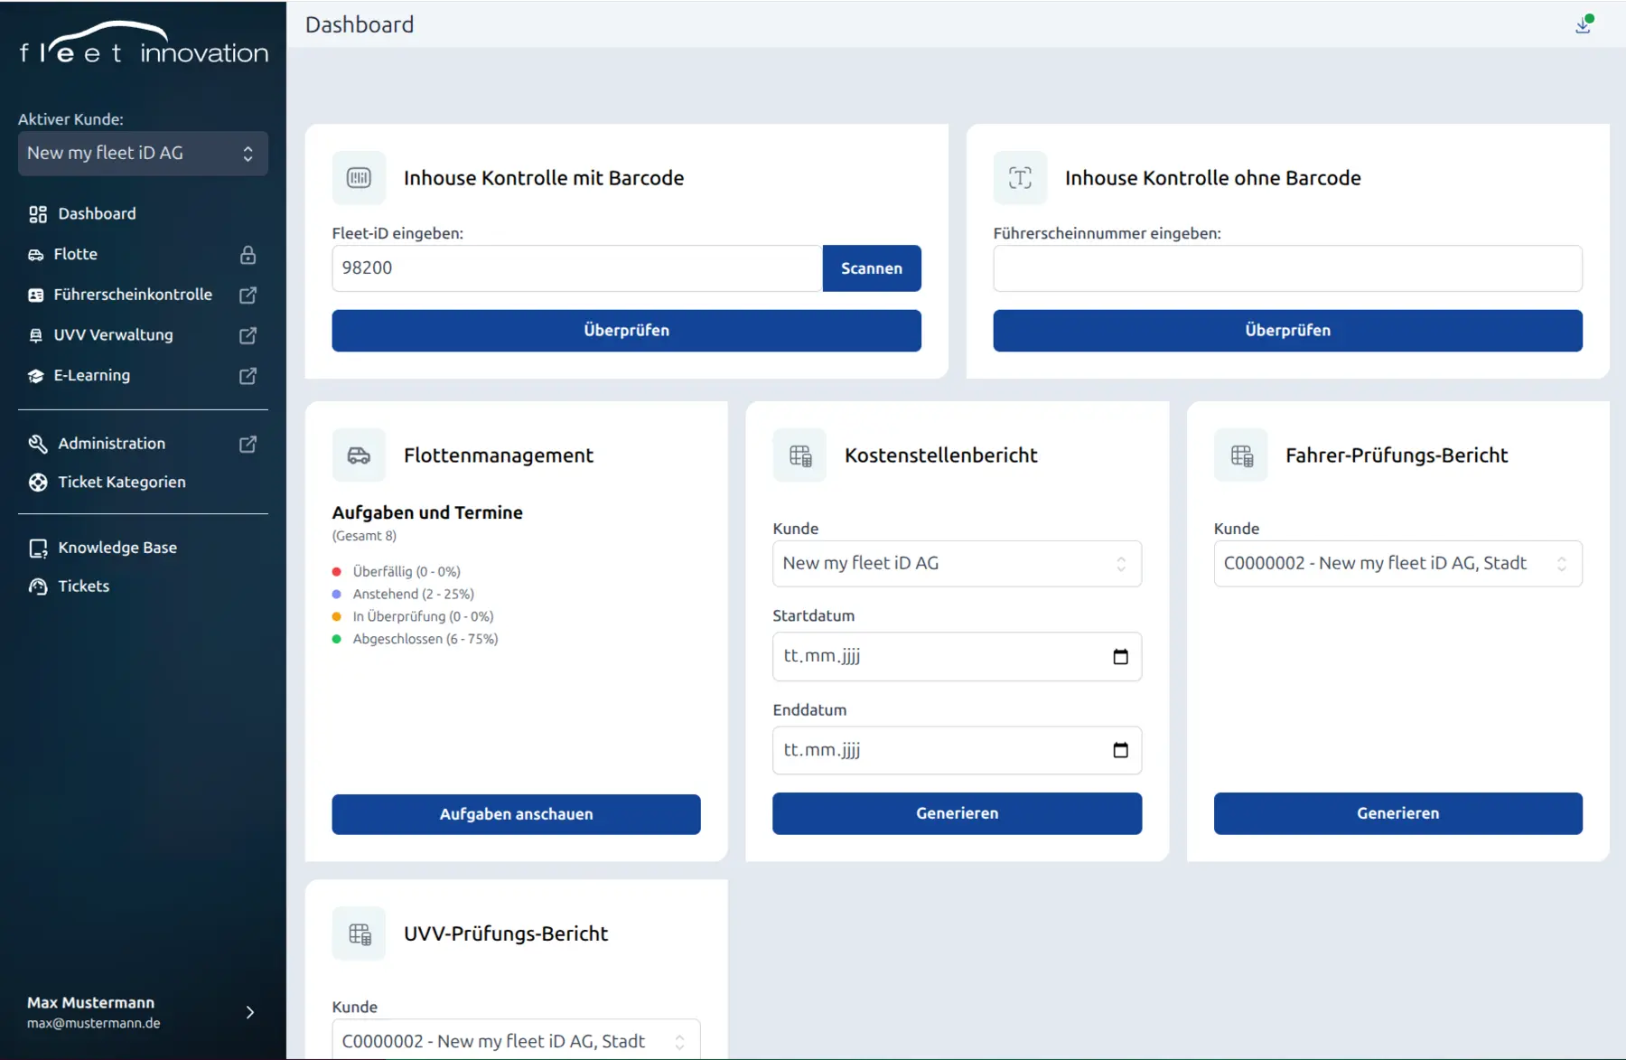Open calendar picker for Enddatum
1626x1060 pixels.
[x=1120, y=750]
